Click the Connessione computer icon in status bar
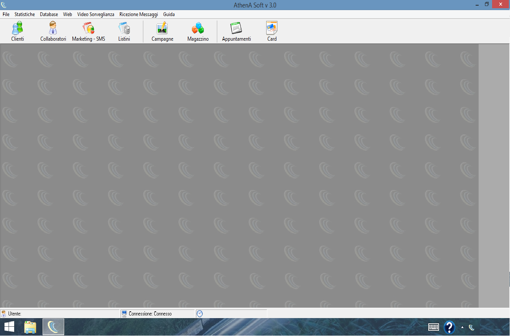Image resolution: width=510 pixels, height=336 pixels. point(124,314)
